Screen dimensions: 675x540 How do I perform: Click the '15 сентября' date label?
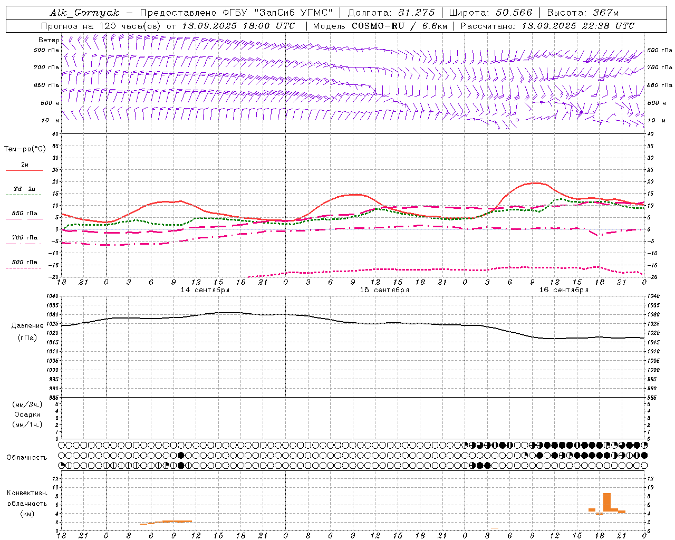coord(384,290)
